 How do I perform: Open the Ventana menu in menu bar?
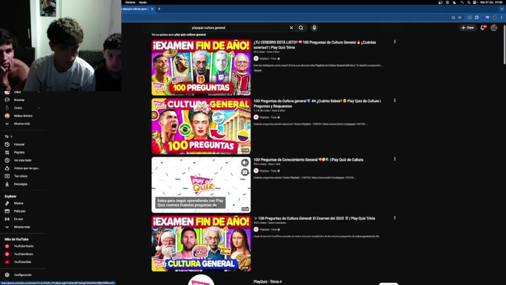tap(130, 2)
